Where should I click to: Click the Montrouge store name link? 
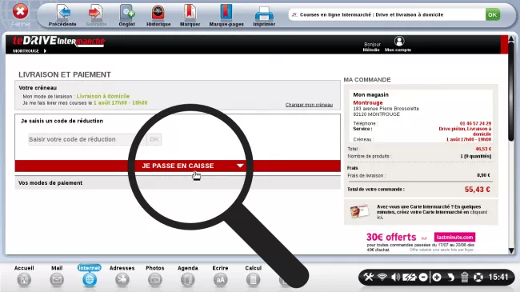click(368, 102)
